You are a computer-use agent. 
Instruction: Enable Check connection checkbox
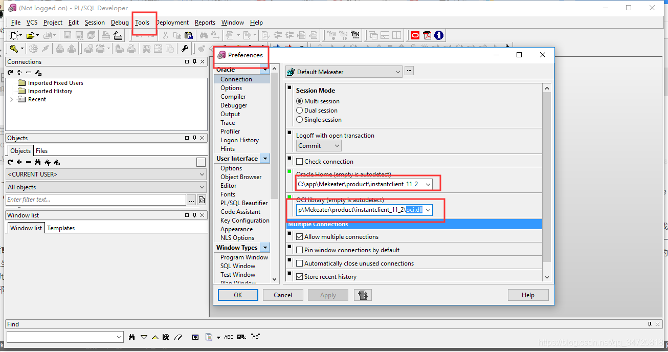point(300,162)
